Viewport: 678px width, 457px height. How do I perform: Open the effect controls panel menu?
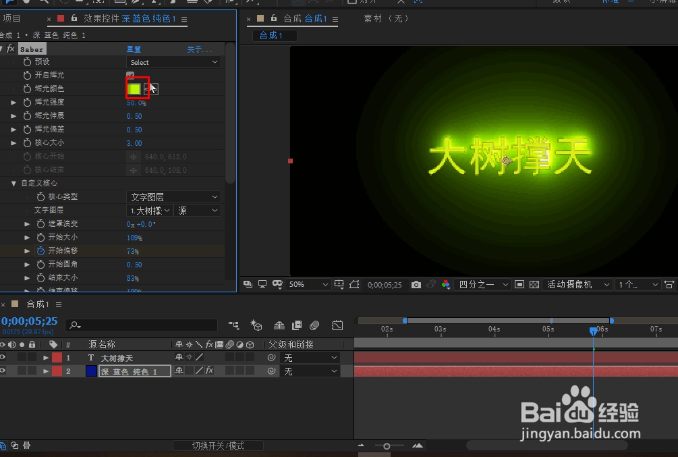[184, 19]
